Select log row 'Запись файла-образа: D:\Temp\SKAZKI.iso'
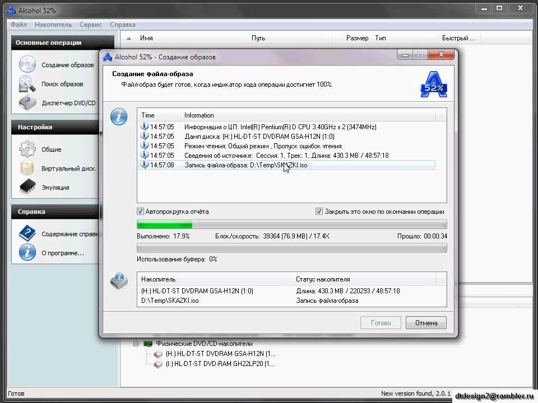The image size is (538, 403). point(286,165)
